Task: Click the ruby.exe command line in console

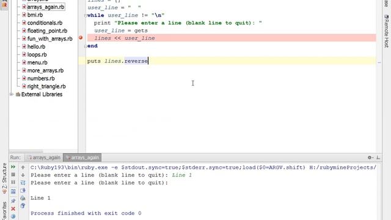Action: [203, 167]
